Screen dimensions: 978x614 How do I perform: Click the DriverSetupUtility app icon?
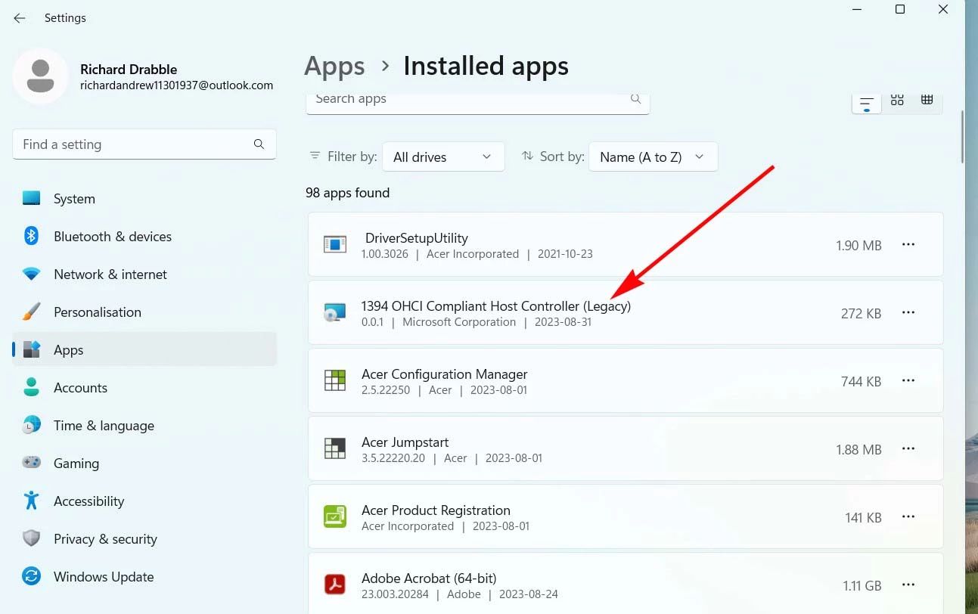(x=335, y=244)
